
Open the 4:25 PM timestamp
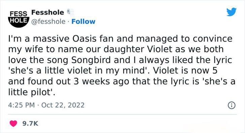point(22,105)
